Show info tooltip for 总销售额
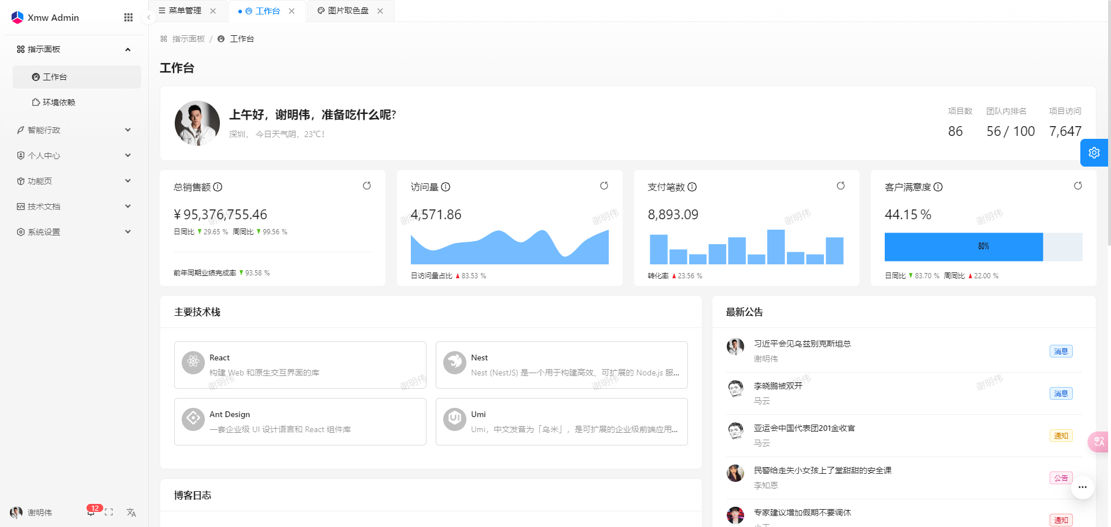This screenshot has height=527, width=1111. 218,187
